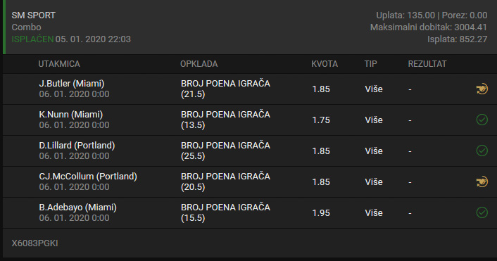This screenshot has height=261, width=497.
Task: Click the KVOTA column header
Action: (325, 64)
